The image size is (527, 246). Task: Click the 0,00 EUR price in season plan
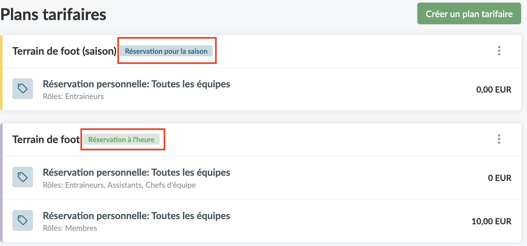[493, 90]
